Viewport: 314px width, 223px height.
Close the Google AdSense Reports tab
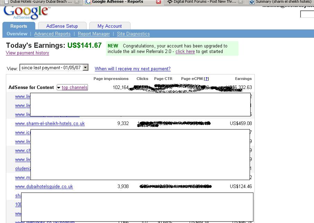point(159,2)
